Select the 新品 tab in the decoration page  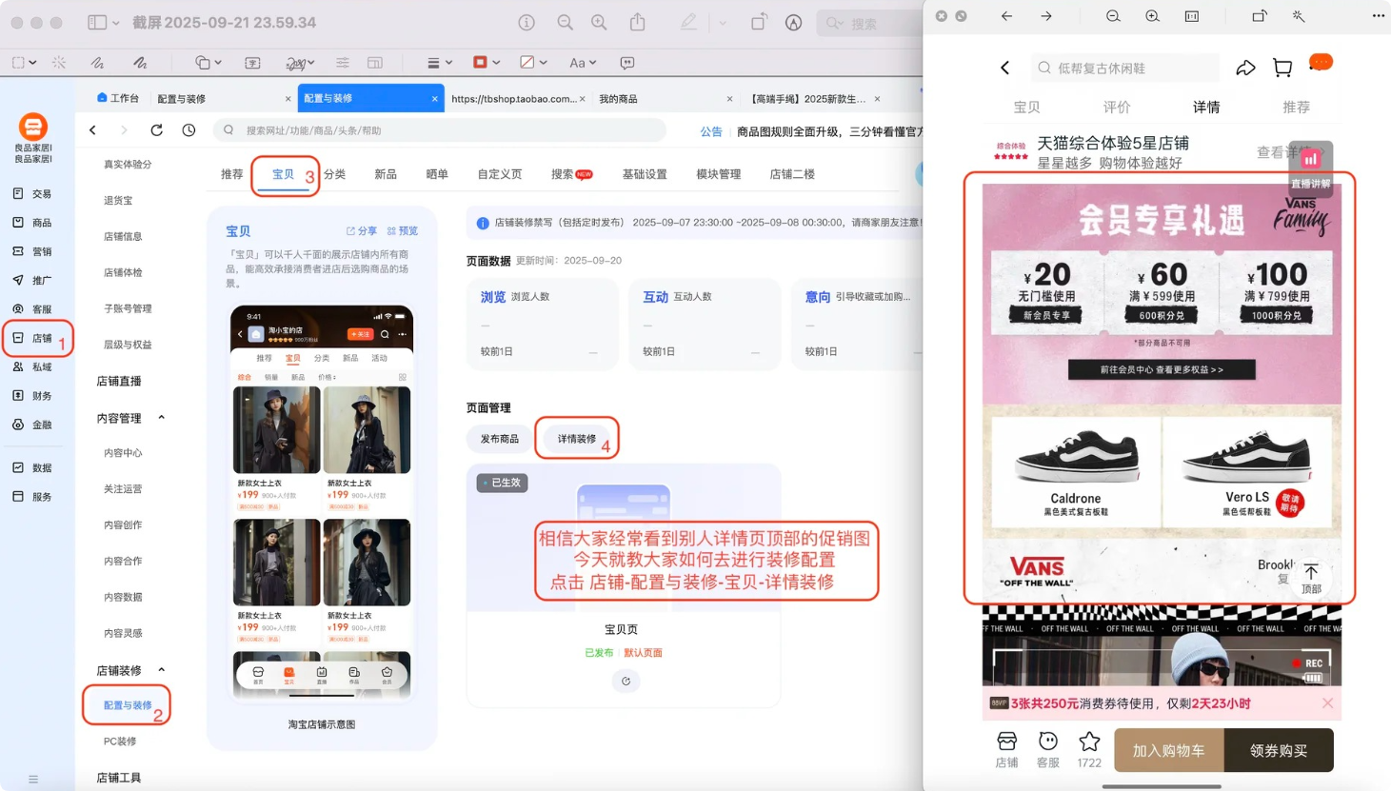(386, 174)
